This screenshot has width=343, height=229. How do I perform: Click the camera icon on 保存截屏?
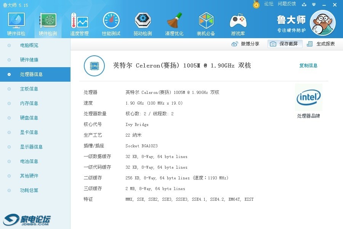273,44
